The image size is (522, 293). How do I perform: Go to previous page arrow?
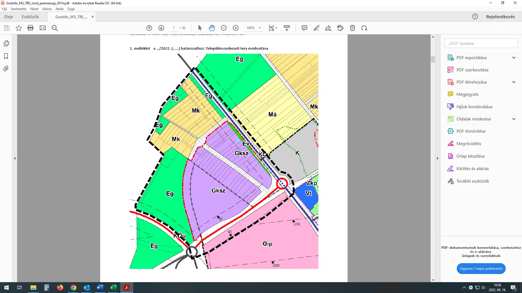pos(149,28)
